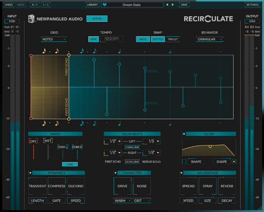Go to the previous preset with the left arrow

167,5
